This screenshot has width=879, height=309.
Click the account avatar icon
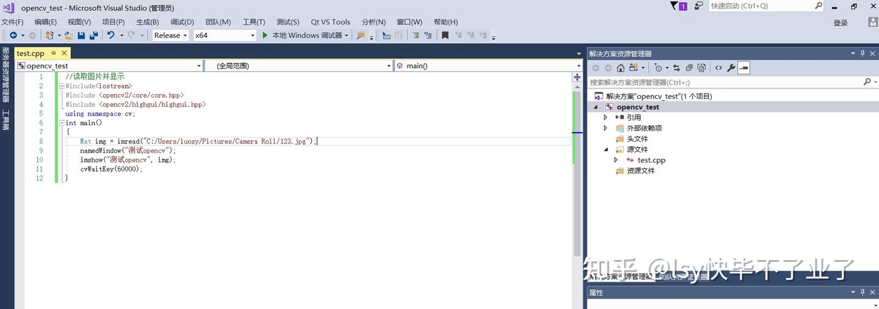pyautogui.click(x=873, y=23)
